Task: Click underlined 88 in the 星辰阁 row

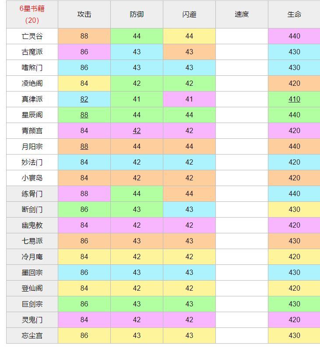Action: tap(84, 115)
